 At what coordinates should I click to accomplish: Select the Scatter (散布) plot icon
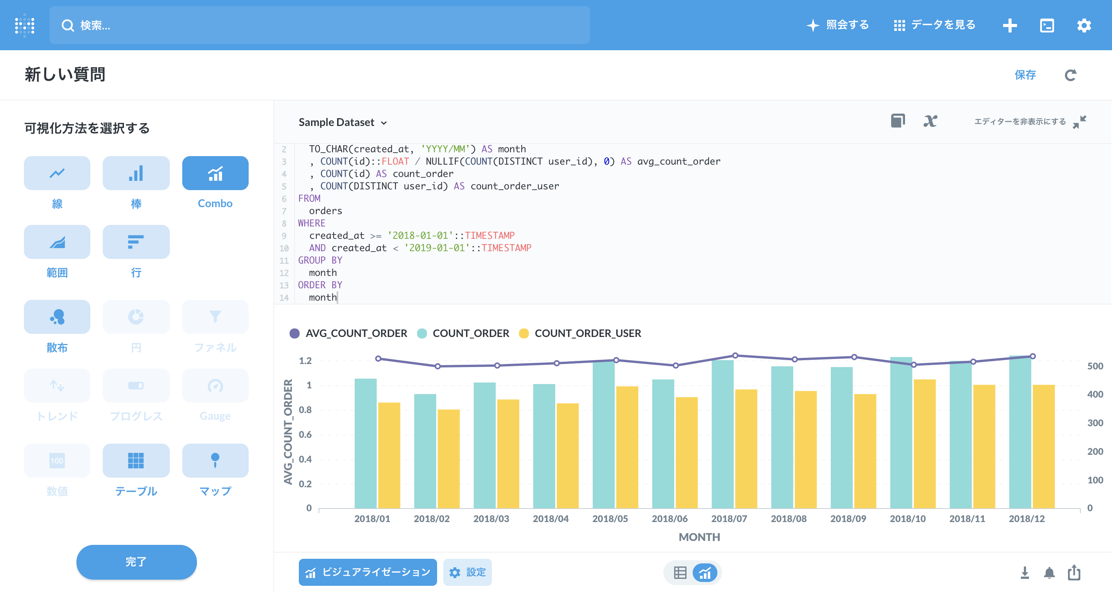click(57, 317)
